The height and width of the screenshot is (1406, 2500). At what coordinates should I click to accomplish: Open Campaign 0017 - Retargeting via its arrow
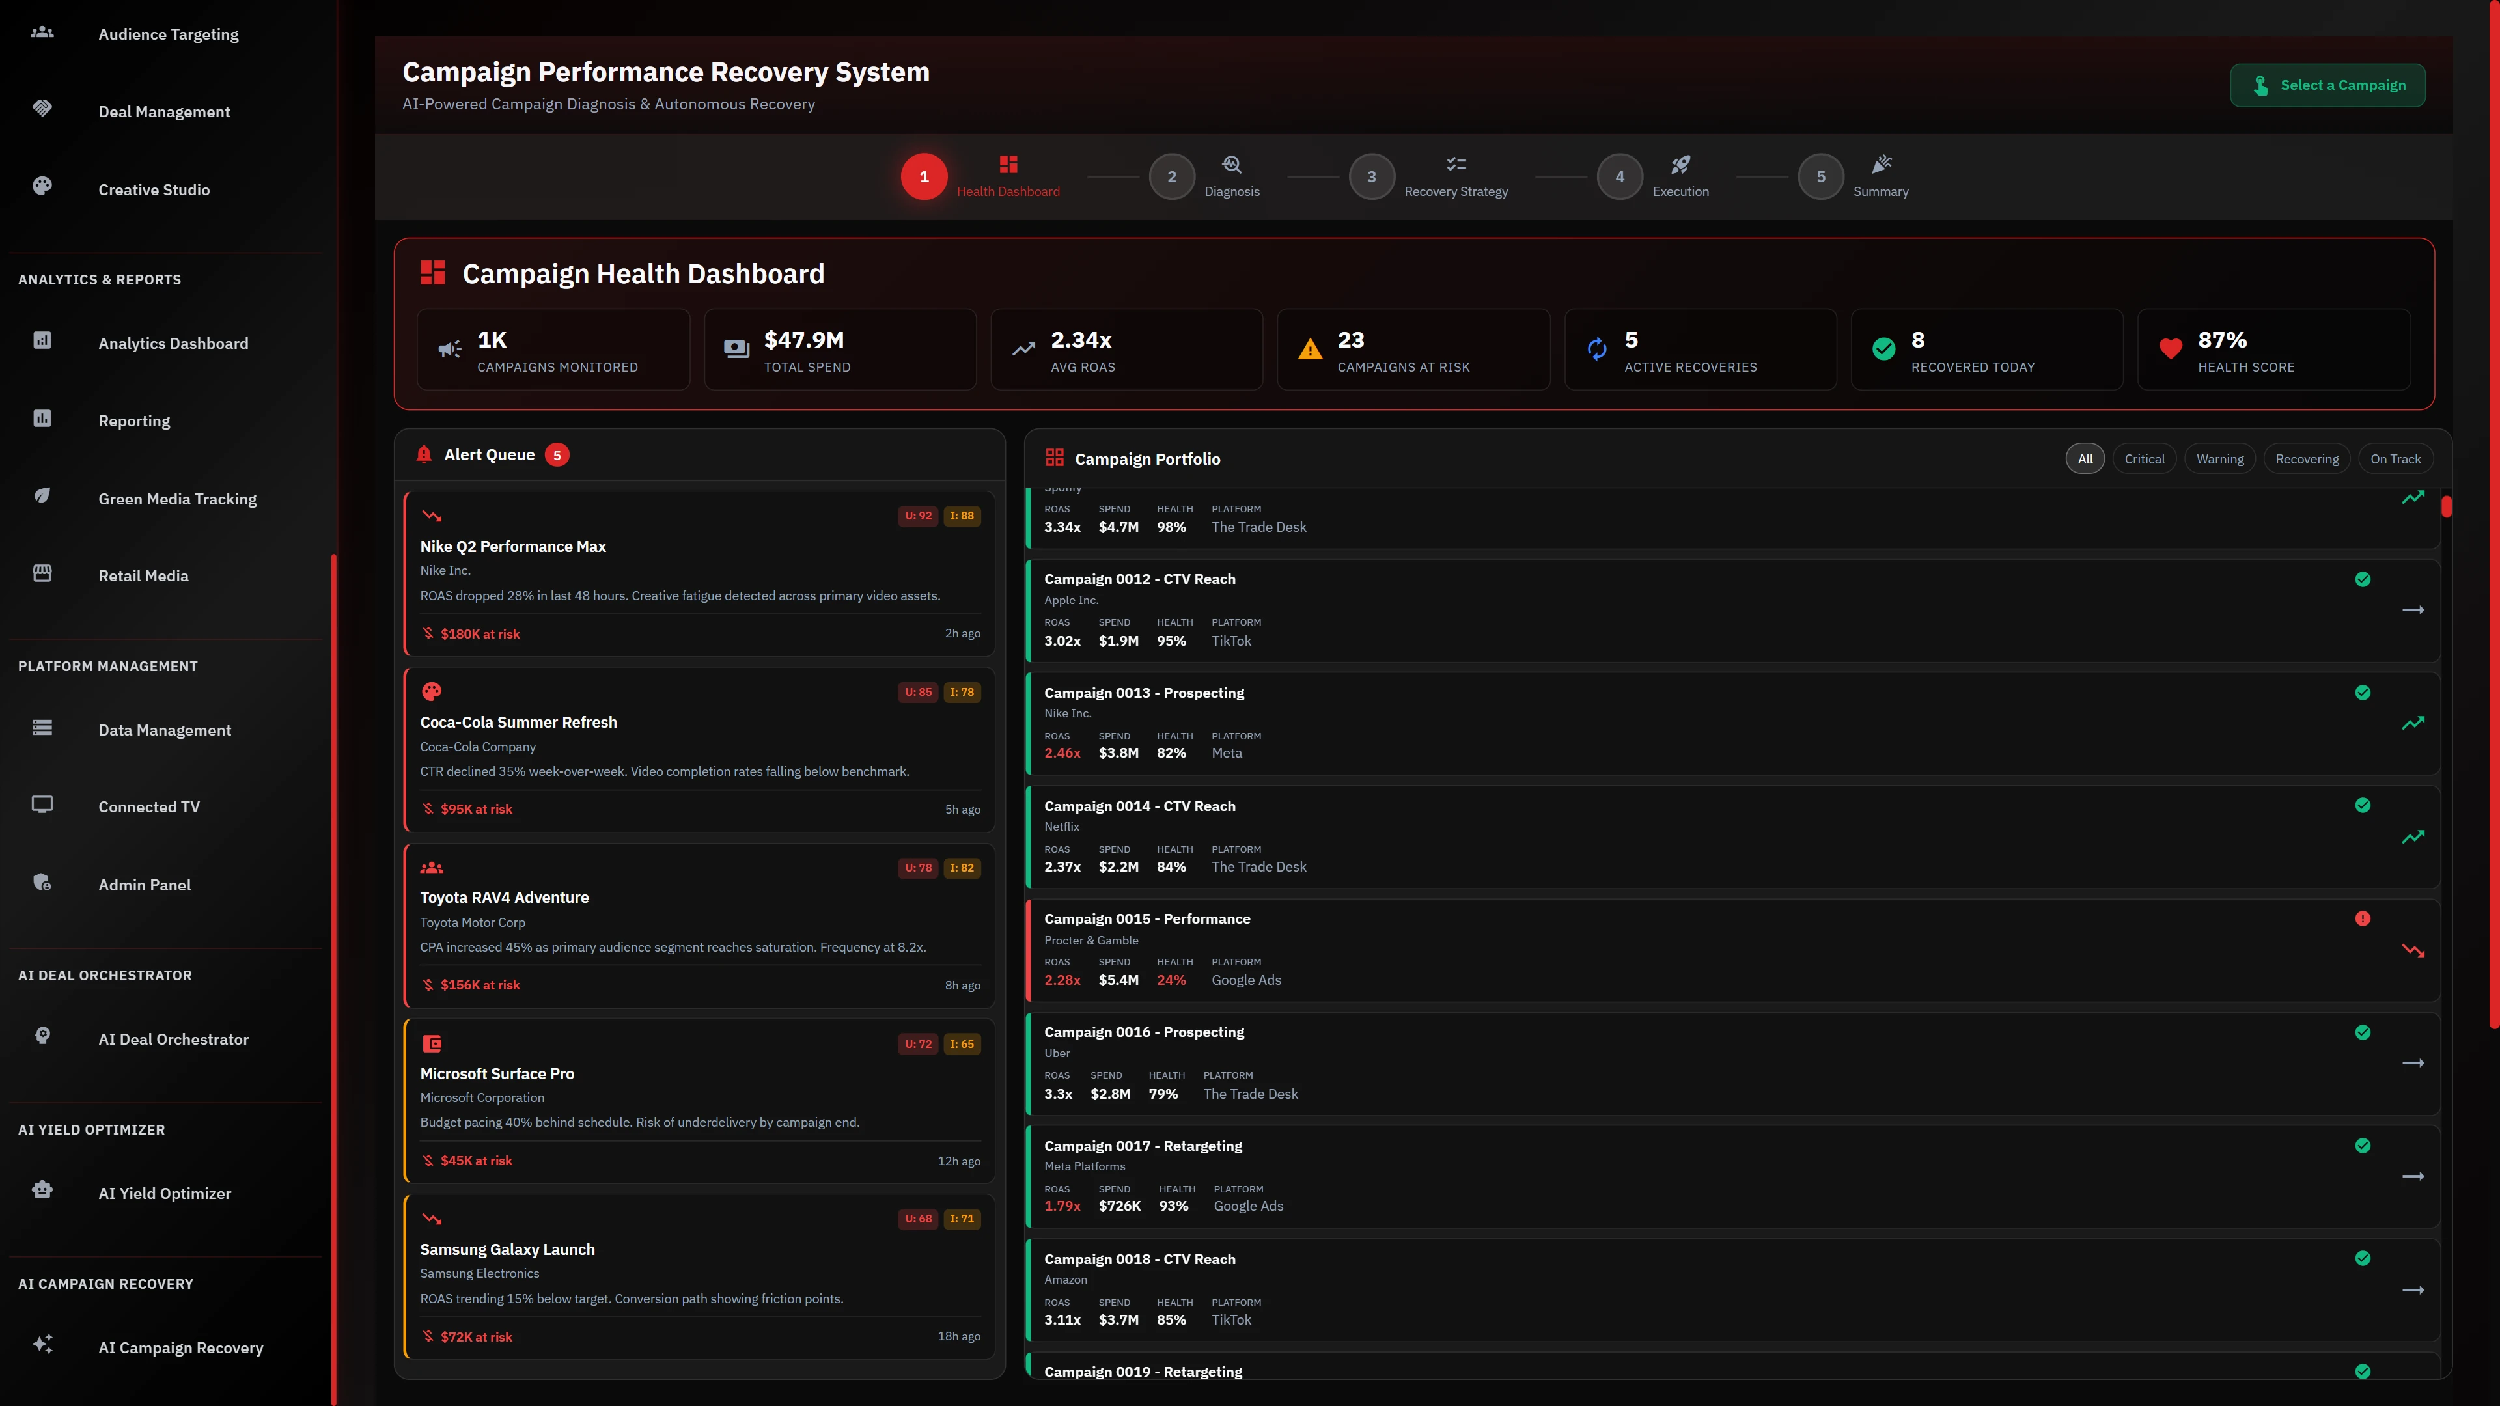click(x=2413, y=1176)
